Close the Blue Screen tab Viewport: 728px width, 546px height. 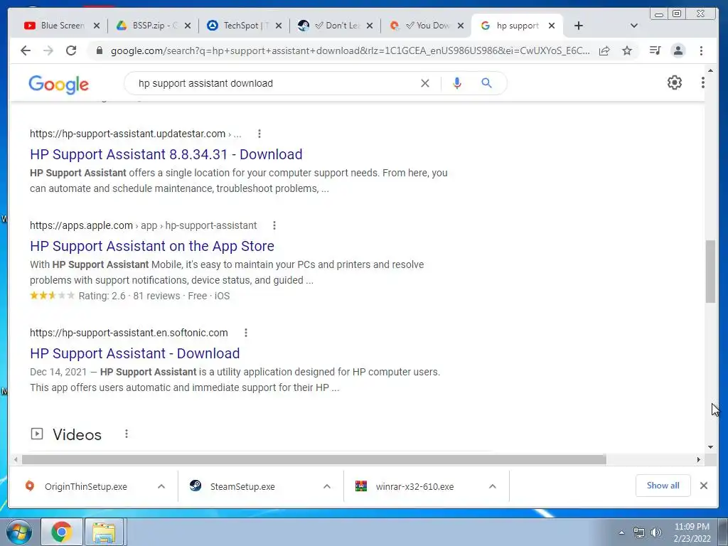96,26
